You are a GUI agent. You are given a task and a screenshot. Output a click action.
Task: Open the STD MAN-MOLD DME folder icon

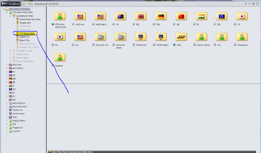pyautogui.click(x=60, y=16)
